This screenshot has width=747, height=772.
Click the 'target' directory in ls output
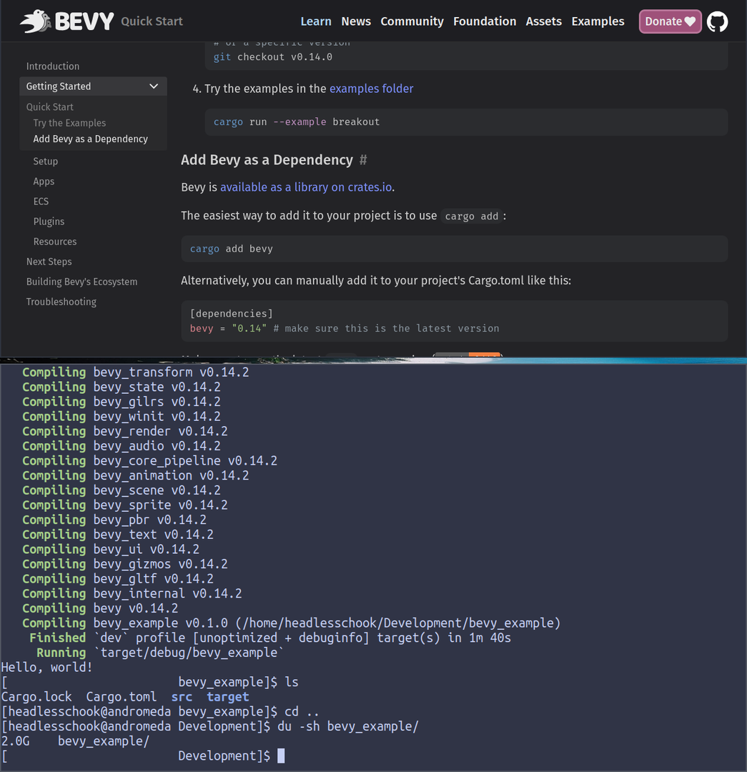coord(227,697)
